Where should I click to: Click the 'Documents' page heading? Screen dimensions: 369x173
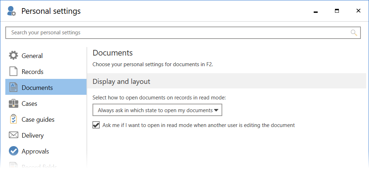tap(113, 53)
